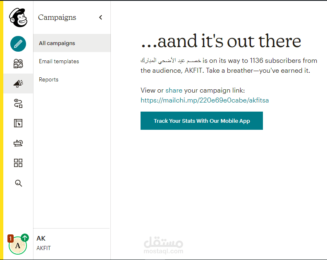Open the Integrations grid icon
The height and width of the screenshot is (260, 327).
click(18, 163)
